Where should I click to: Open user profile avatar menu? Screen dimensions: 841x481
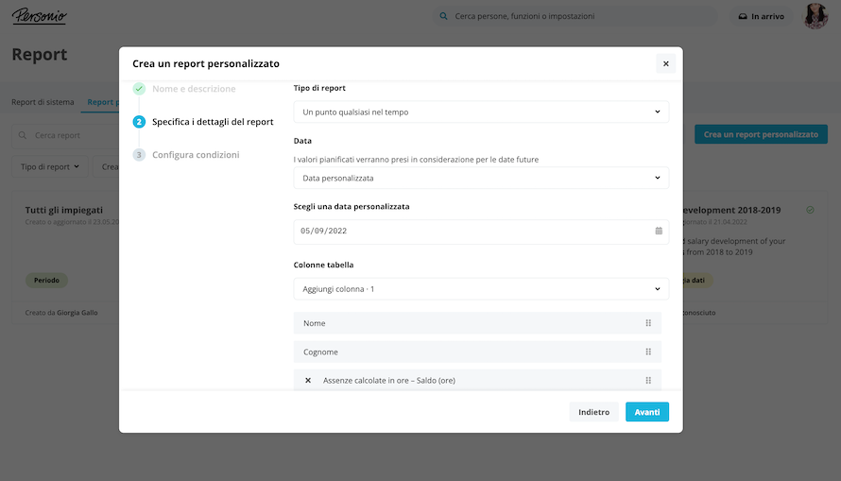click(x=815, y=16)
